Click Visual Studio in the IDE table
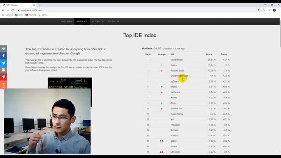Viewport: 281px width, 158px height. point(177,60)
